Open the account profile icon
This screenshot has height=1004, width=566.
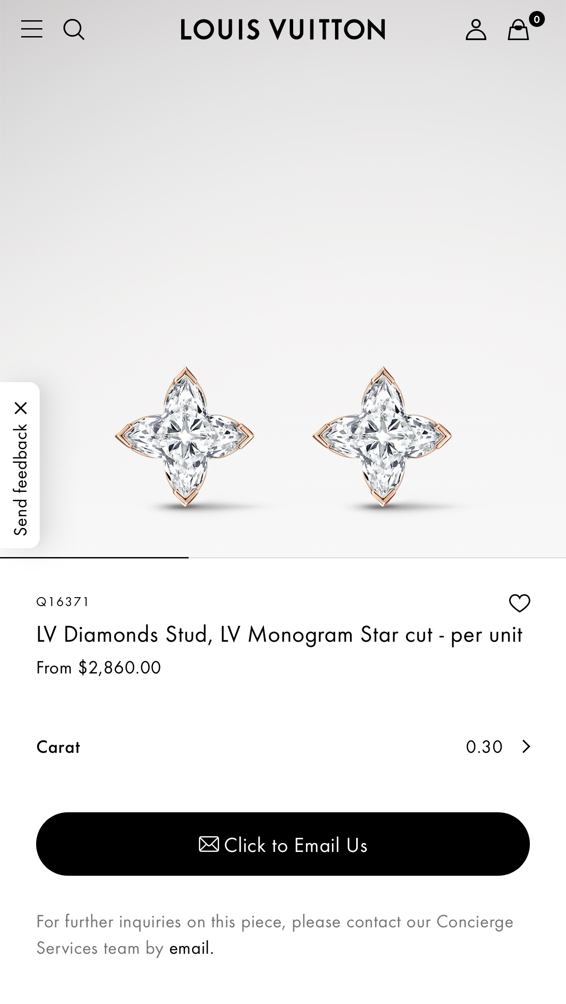click(x=476, y=30)
